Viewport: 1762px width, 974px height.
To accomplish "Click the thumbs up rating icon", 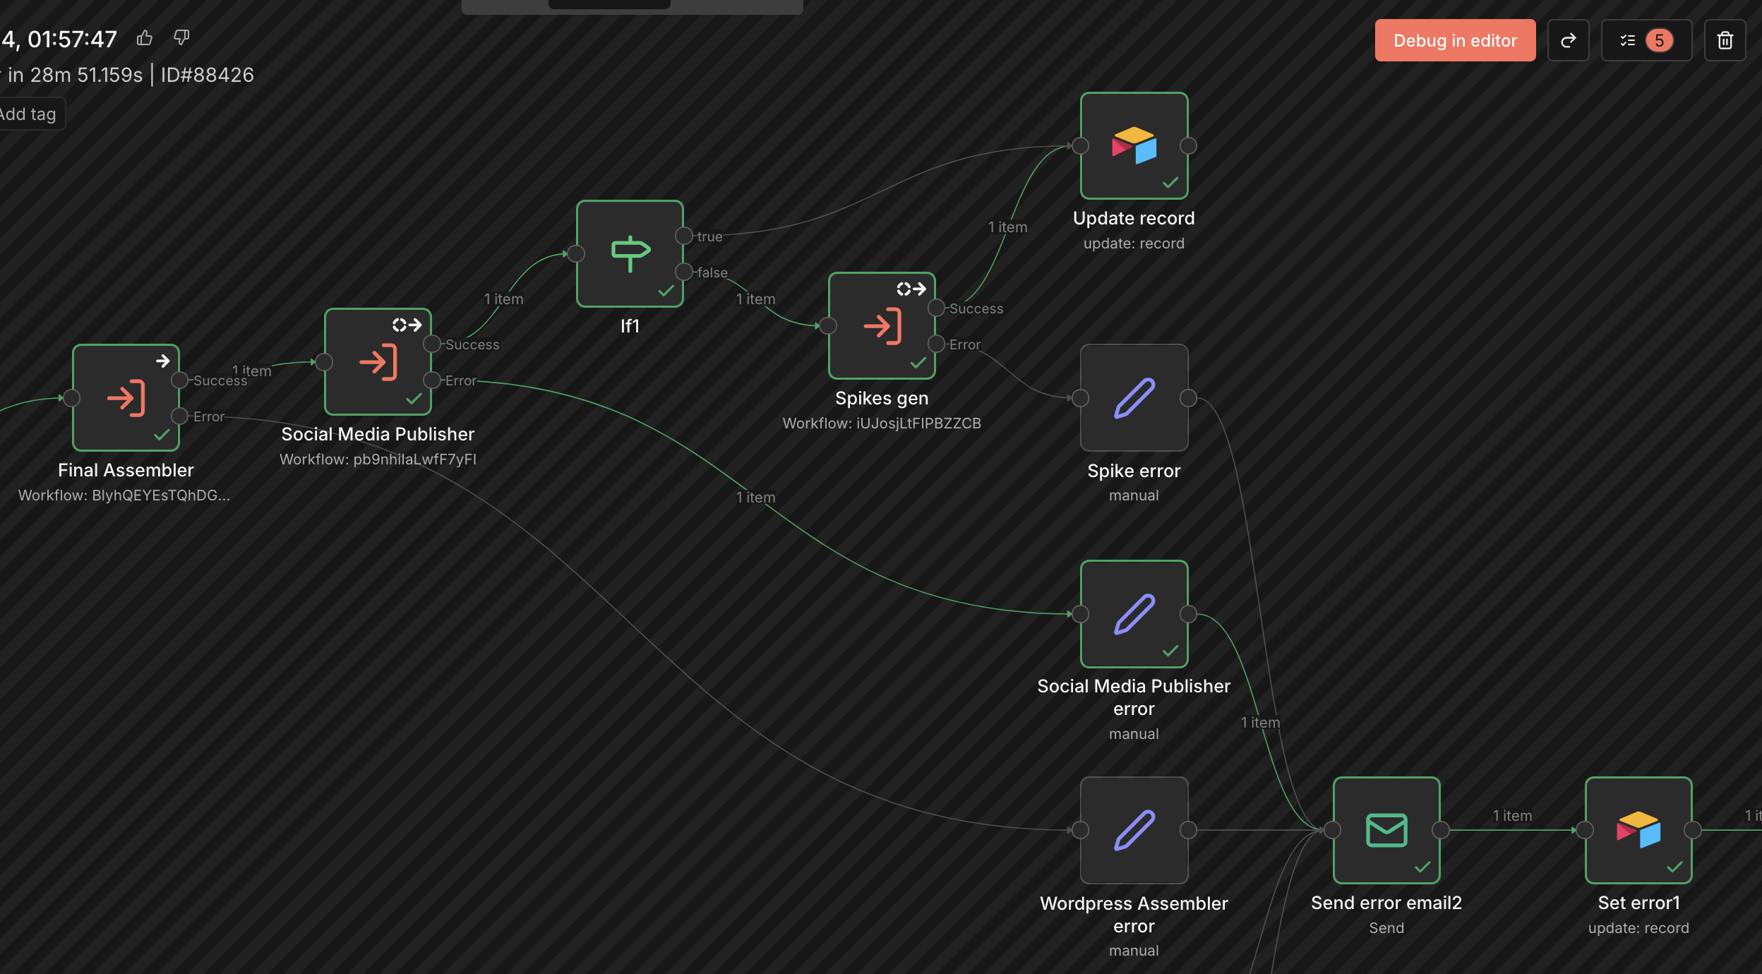I will [x=145, y=38].
